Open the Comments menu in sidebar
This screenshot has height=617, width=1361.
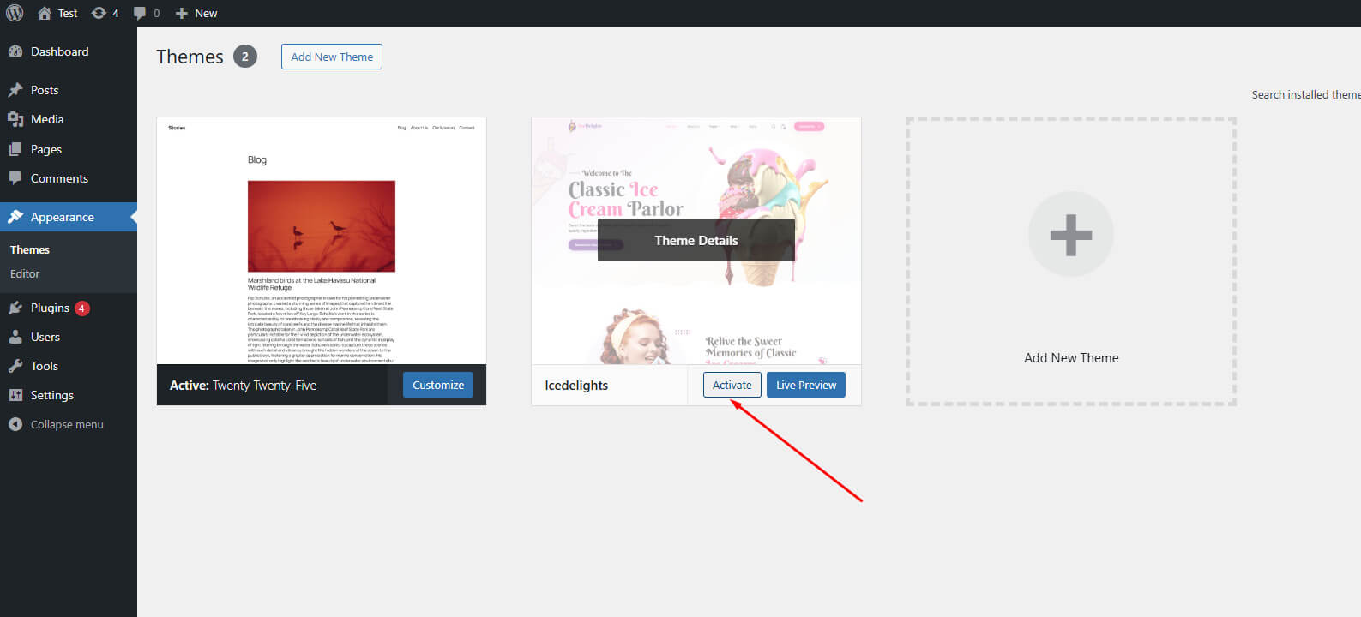click(x=69, y=178)
